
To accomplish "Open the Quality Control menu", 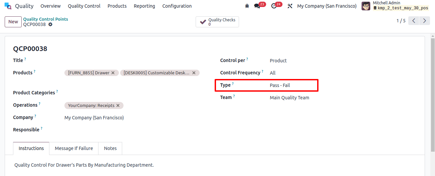I will [x=84, y=6].
